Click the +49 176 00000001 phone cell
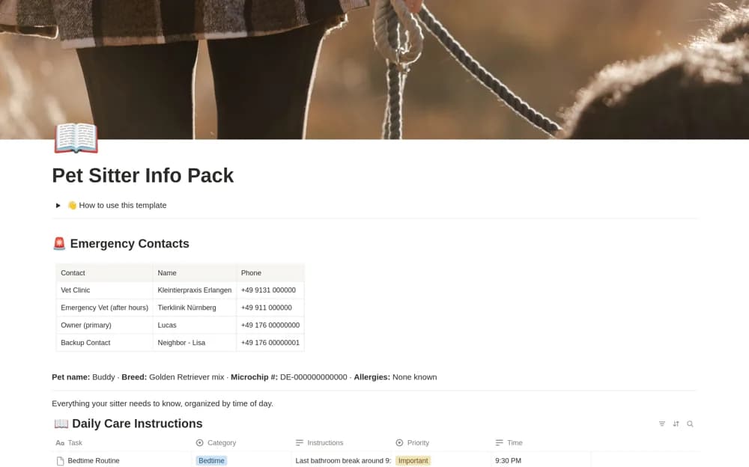749x467 pixels. pyautogui.click(x=270, y=342)
